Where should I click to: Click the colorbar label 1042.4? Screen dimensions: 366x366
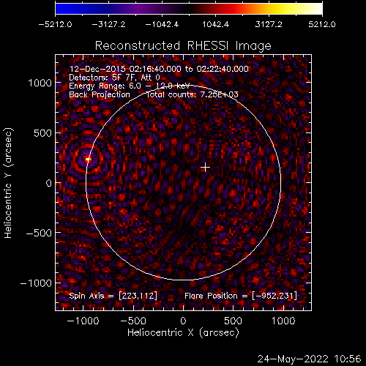pyautogui.click(x=215, y=24)
